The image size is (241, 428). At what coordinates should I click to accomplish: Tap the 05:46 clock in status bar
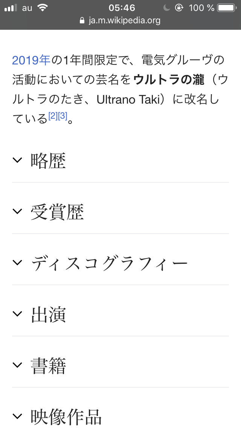[121, 8]
